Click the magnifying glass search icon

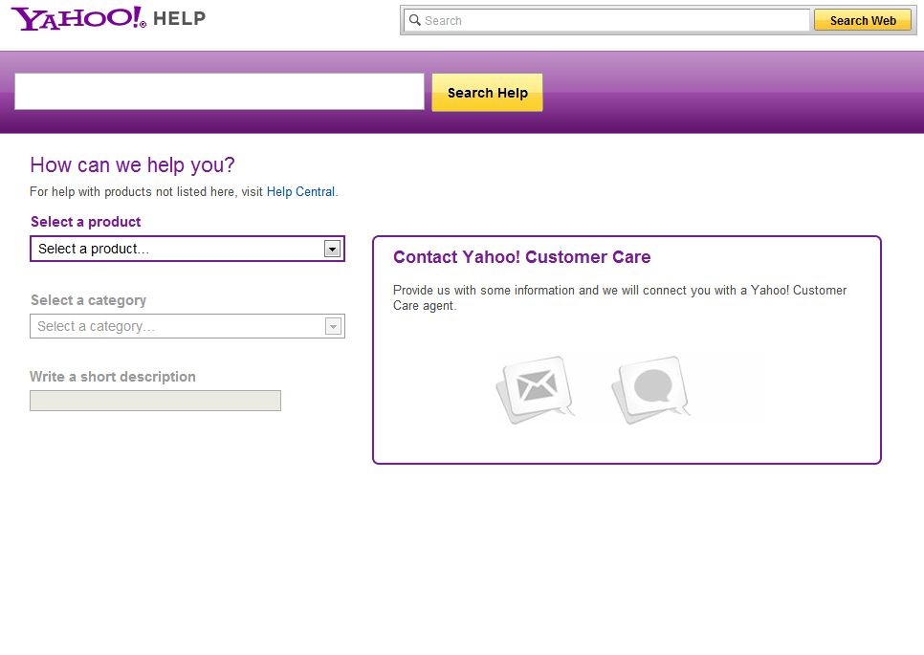414,20
